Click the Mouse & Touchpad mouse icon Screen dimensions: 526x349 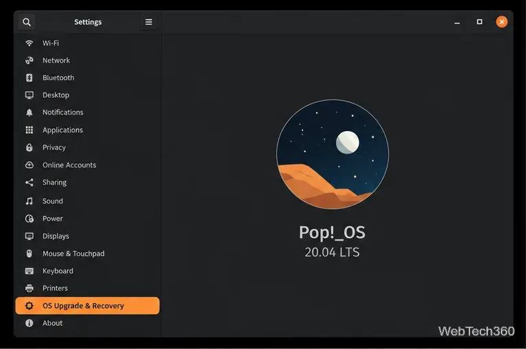pos(29,254)
